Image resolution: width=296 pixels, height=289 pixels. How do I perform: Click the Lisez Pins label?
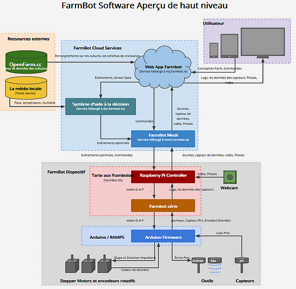pyautogui.click(x=223, y=233)
